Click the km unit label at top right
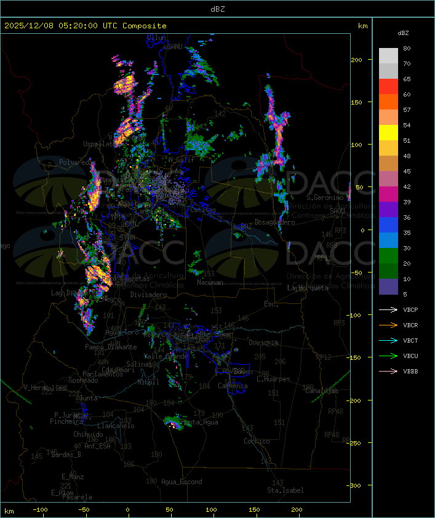 click(362, 26)
